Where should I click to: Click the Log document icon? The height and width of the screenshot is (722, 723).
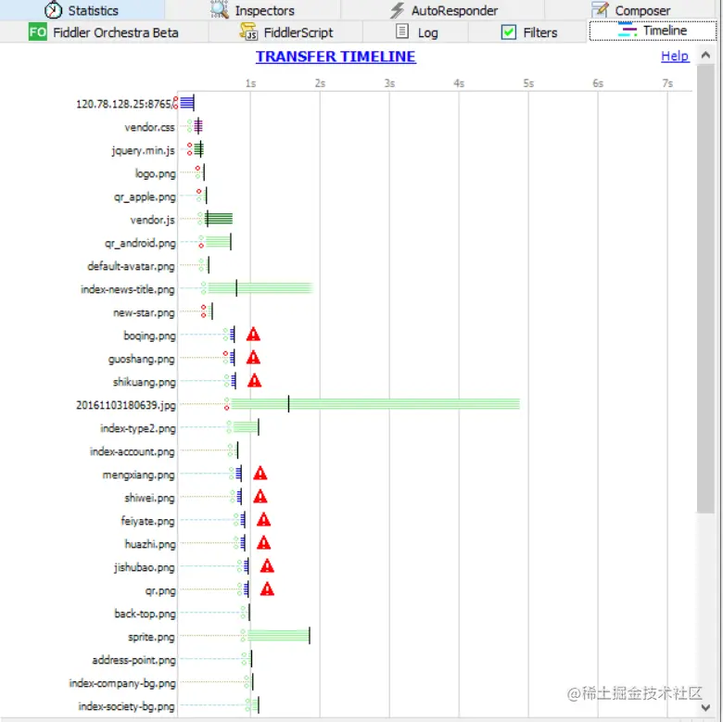402,32
